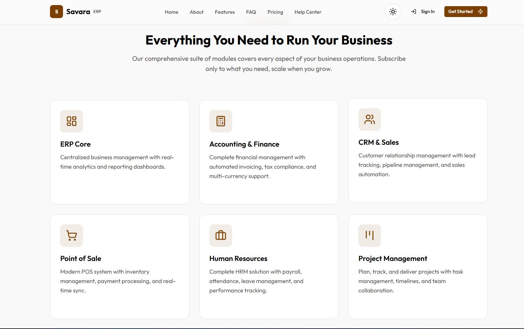524x329 pixels.
Task: Open the Features navigation item
Action: [225, 12]
